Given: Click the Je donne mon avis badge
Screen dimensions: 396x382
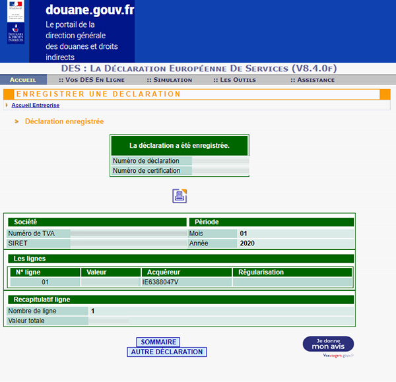Looking at the screenshot, I should point(328,344).
